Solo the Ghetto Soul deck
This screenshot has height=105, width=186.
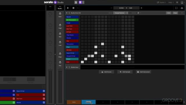pyautogui.click(x=69, y=67)
